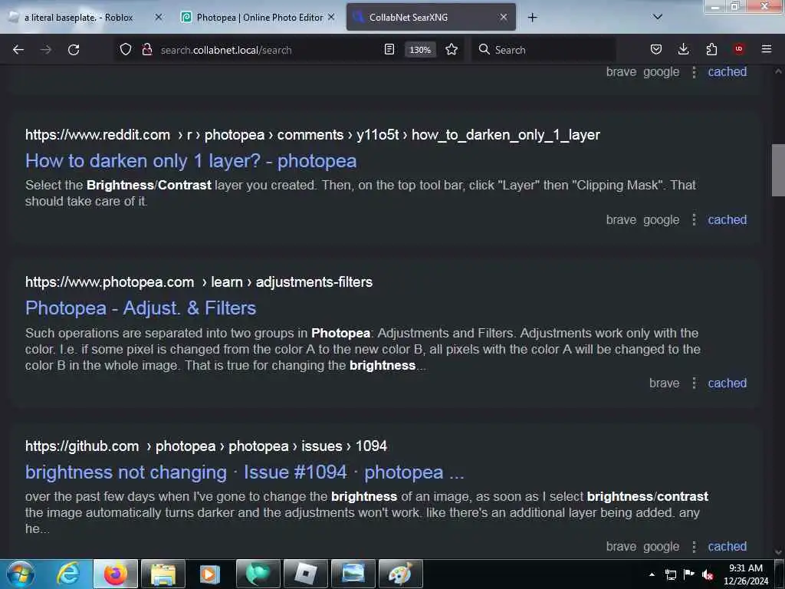Expand three-dot options at top of page
Screen dimensions: 785x589
coord(694,71)
